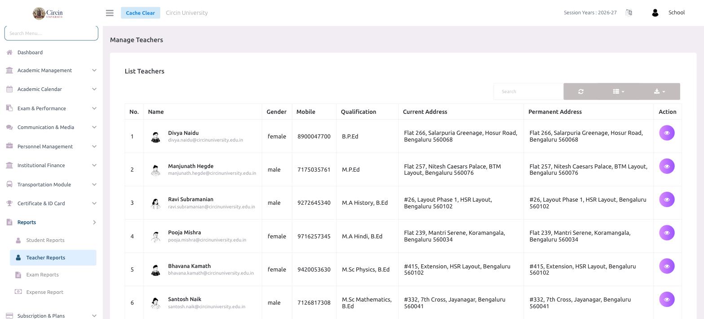
Task: Click the refresh table icon button
Action: pos(581,91)
